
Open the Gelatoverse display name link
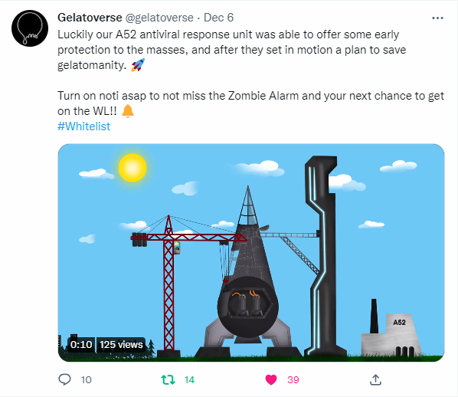(x=90, y=18)
